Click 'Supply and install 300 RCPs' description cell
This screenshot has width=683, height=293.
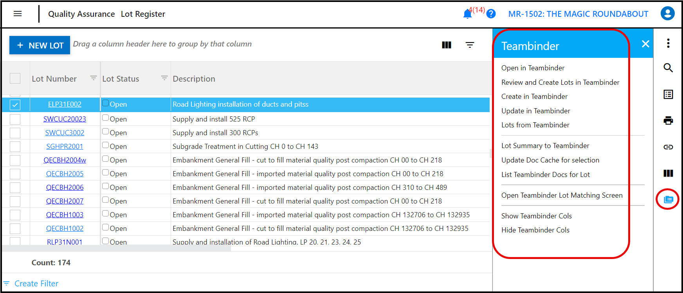tap(215, 133)
